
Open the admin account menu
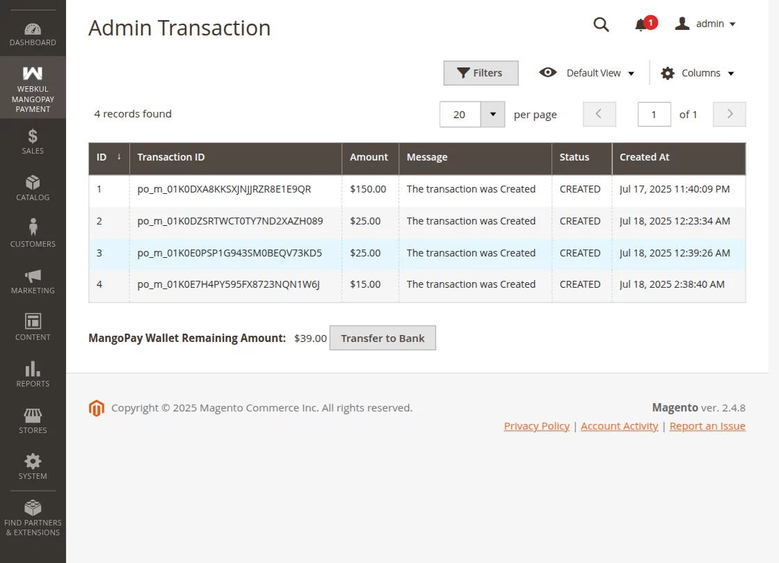click(x=705, y=24)
